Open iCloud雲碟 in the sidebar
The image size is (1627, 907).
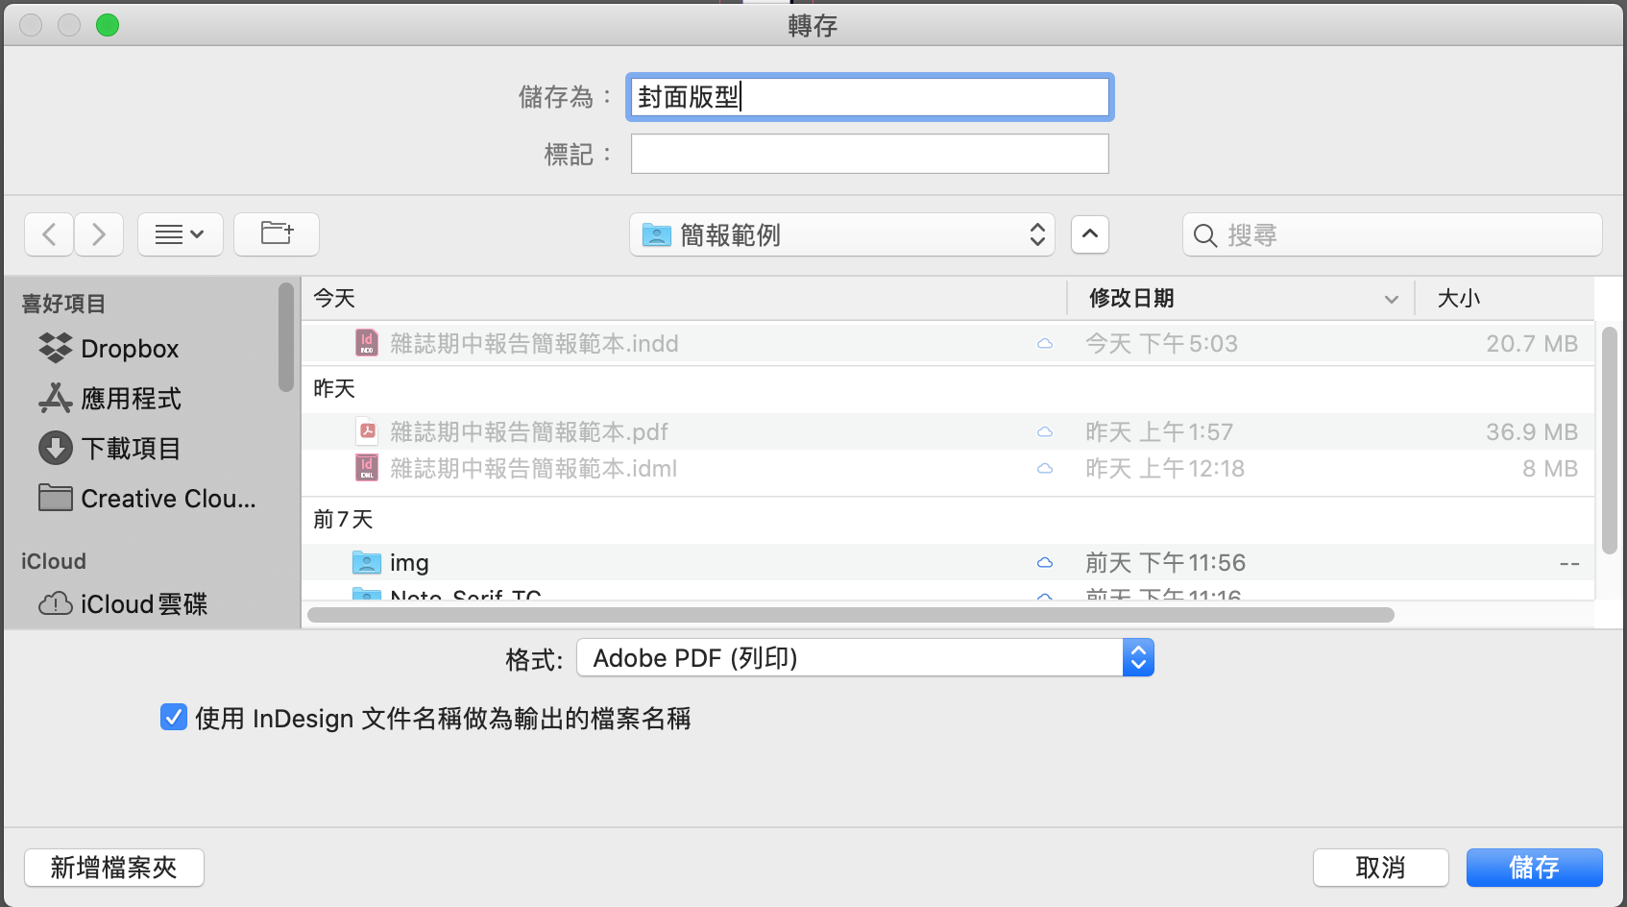[x=143, y=604]
